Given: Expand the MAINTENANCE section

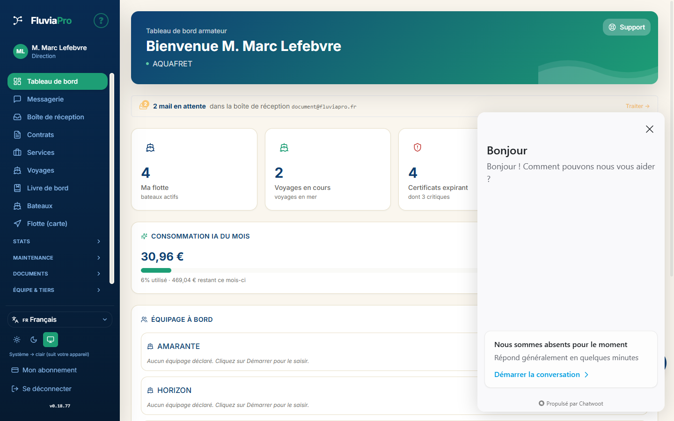Looking at the screenshot, I should 57,258.
